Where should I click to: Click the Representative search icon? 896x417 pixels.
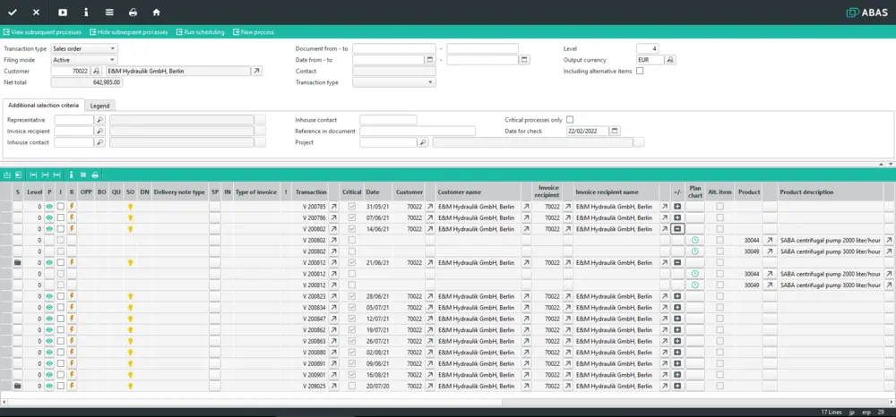coord(100,120)
